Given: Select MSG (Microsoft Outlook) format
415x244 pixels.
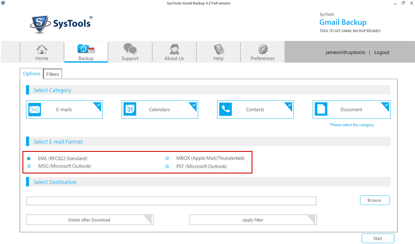Looking at the screenshot, I should coord(29,166).
